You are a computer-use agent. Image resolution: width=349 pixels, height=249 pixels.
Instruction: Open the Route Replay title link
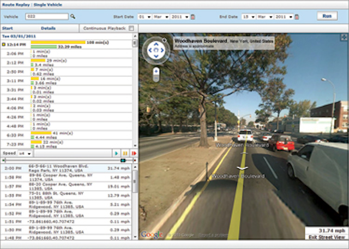pyautogui.click(x=16, y=5)
